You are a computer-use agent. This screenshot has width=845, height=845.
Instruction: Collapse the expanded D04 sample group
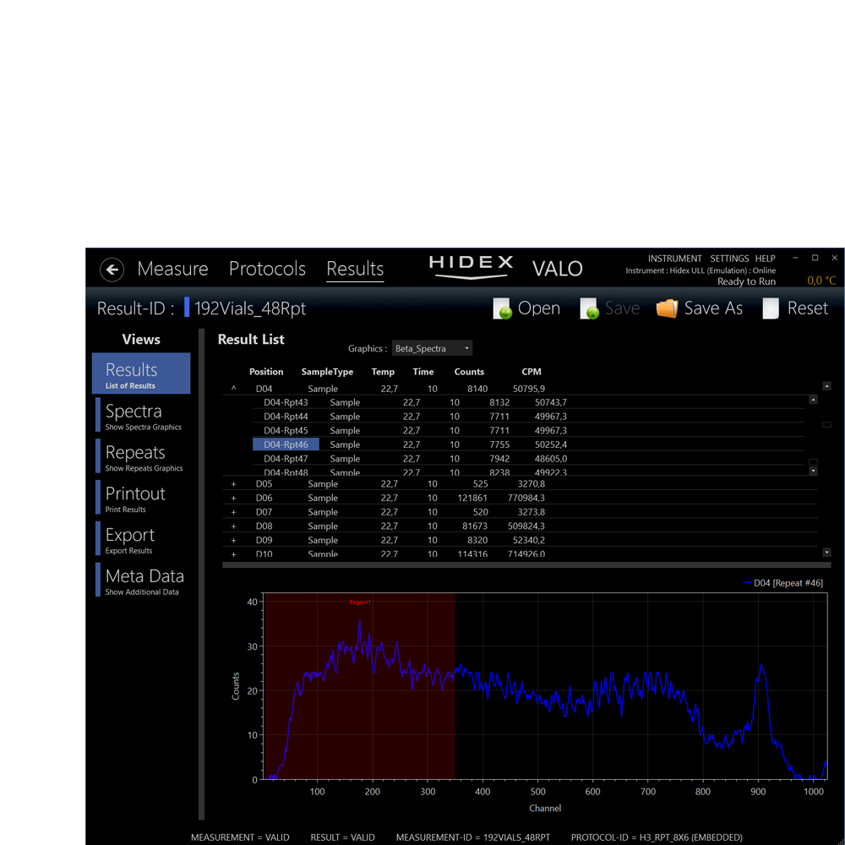[x=232, y=388]
